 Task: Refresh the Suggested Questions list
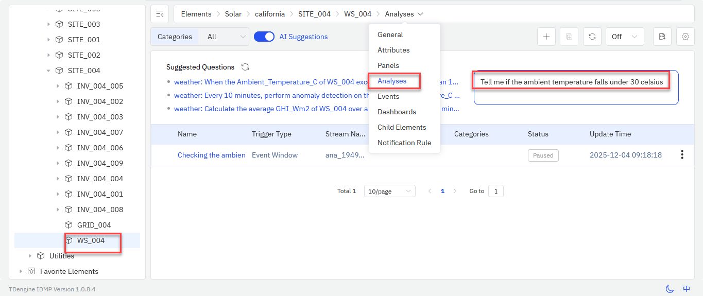pyautogui.click(x=245, y=67)
